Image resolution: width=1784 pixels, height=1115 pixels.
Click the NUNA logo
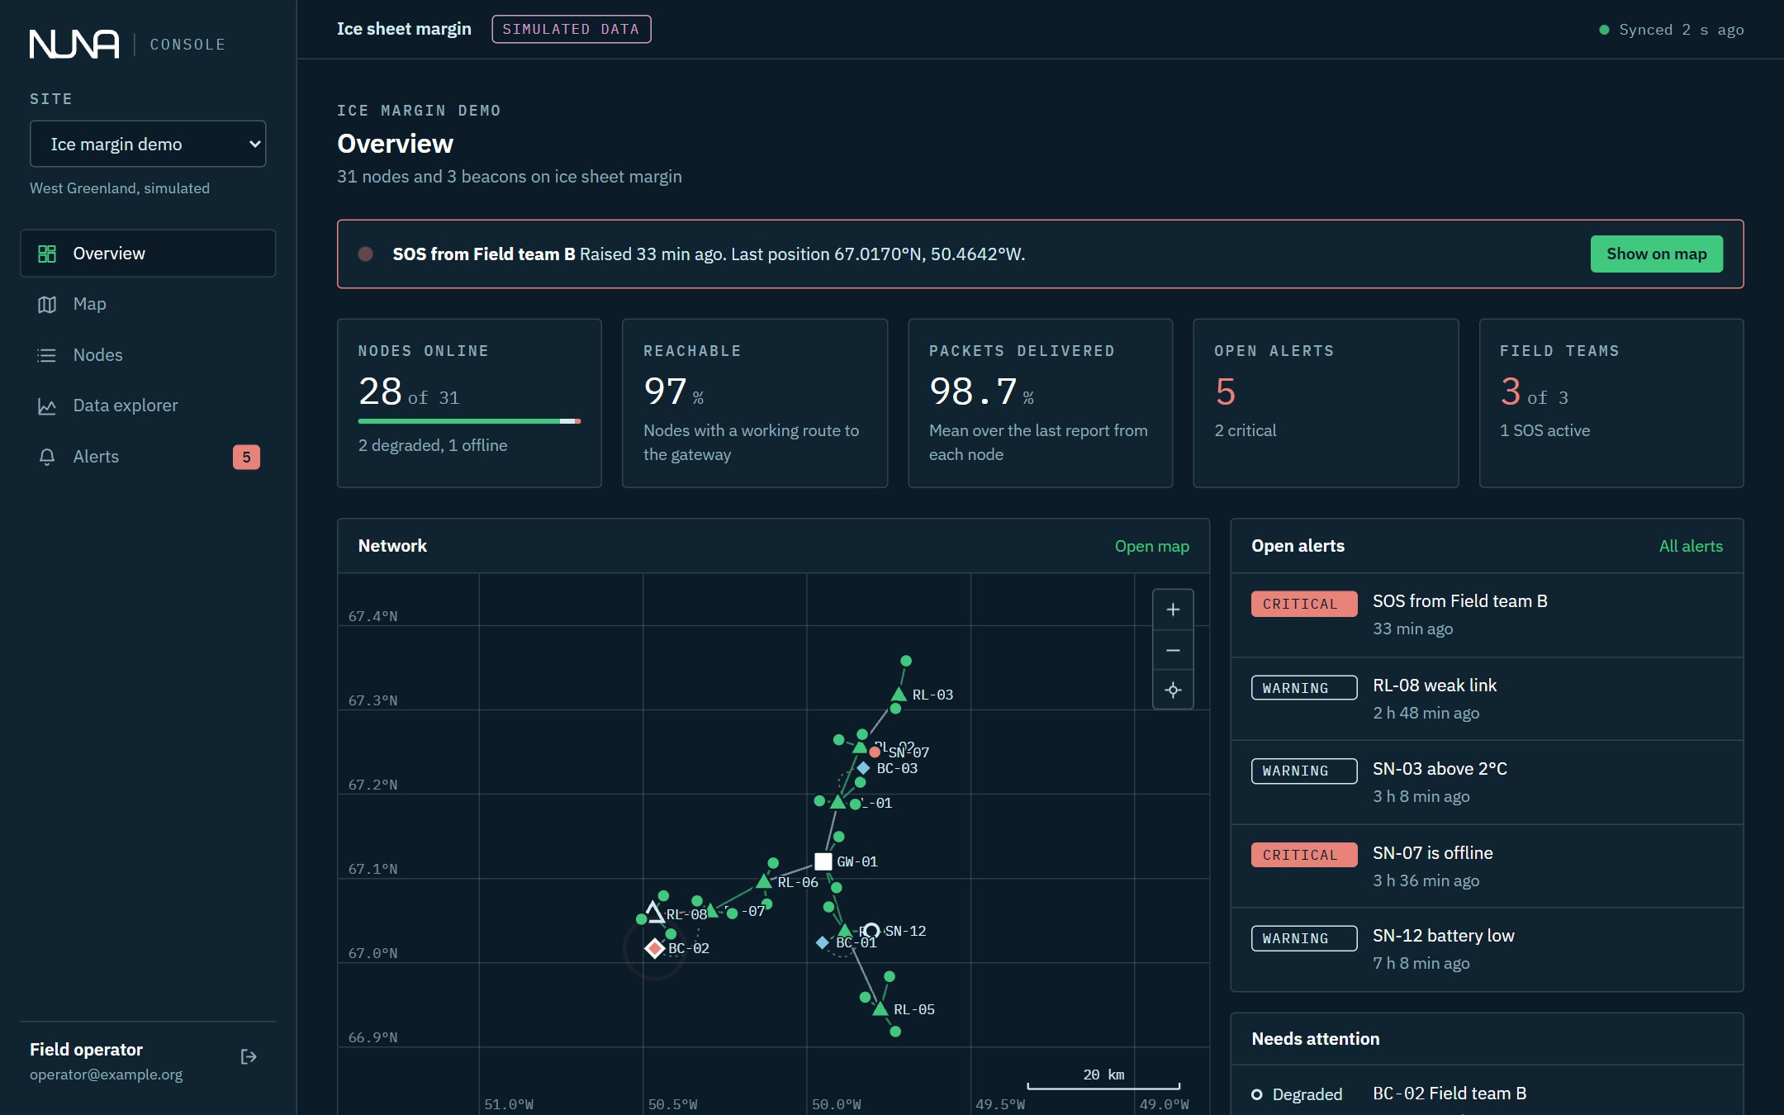[x=74, y=44]
